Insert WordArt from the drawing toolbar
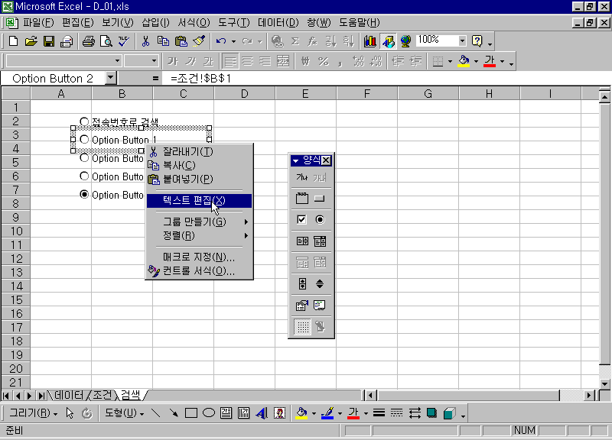The height and width of the screenshot is (440, 612). tap(262, 412)
